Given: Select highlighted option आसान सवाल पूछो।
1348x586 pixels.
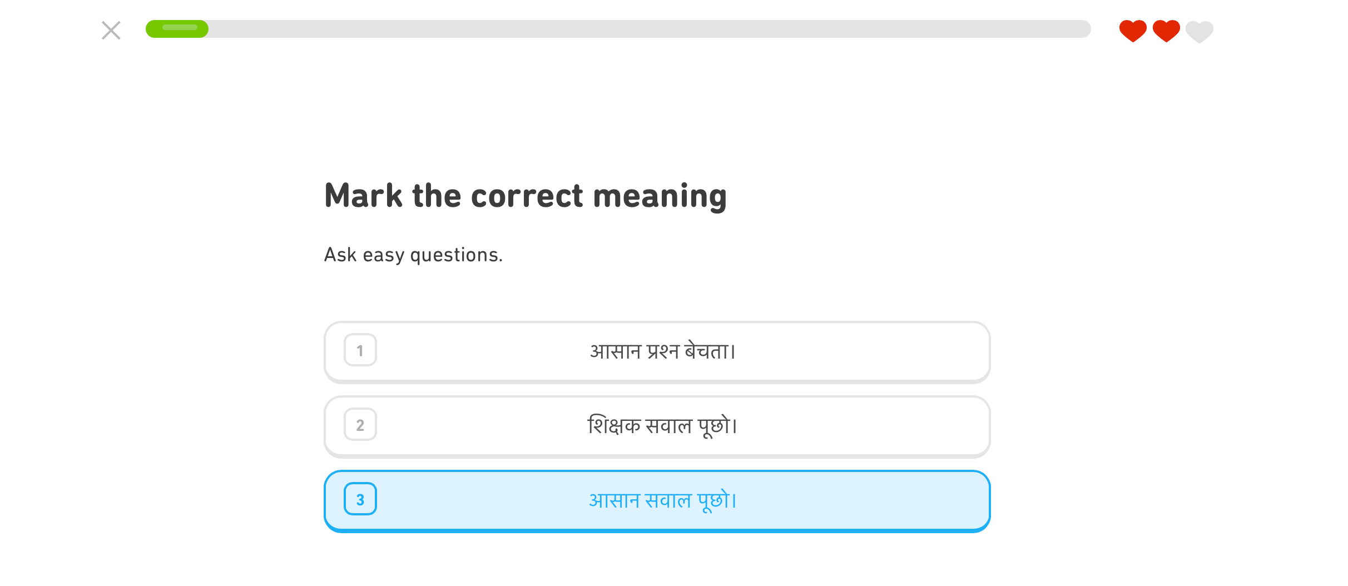Looking at the screenshot, I should pyautogui.click(x=657, y=501).
